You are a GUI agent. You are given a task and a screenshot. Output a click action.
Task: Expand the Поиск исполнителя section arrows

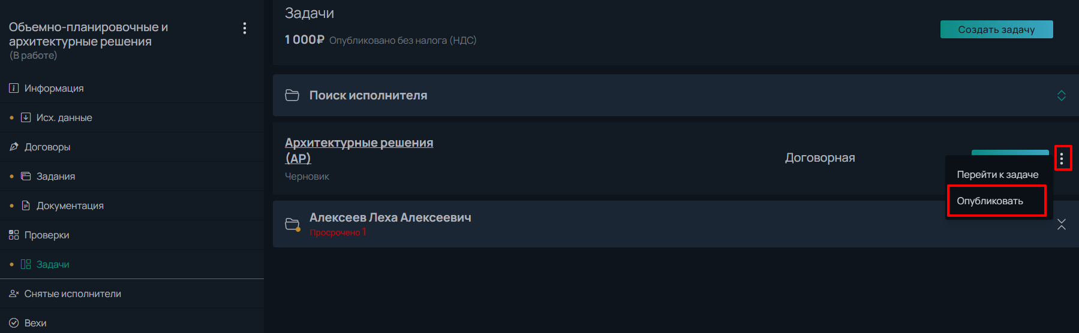coord(1062,95)
